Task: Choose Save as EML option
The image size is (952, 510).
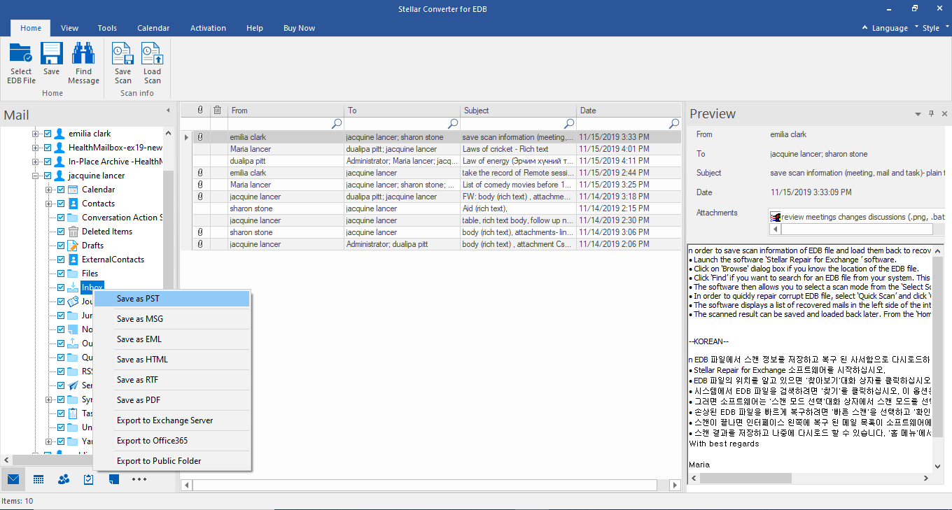Action: [172, 339]
